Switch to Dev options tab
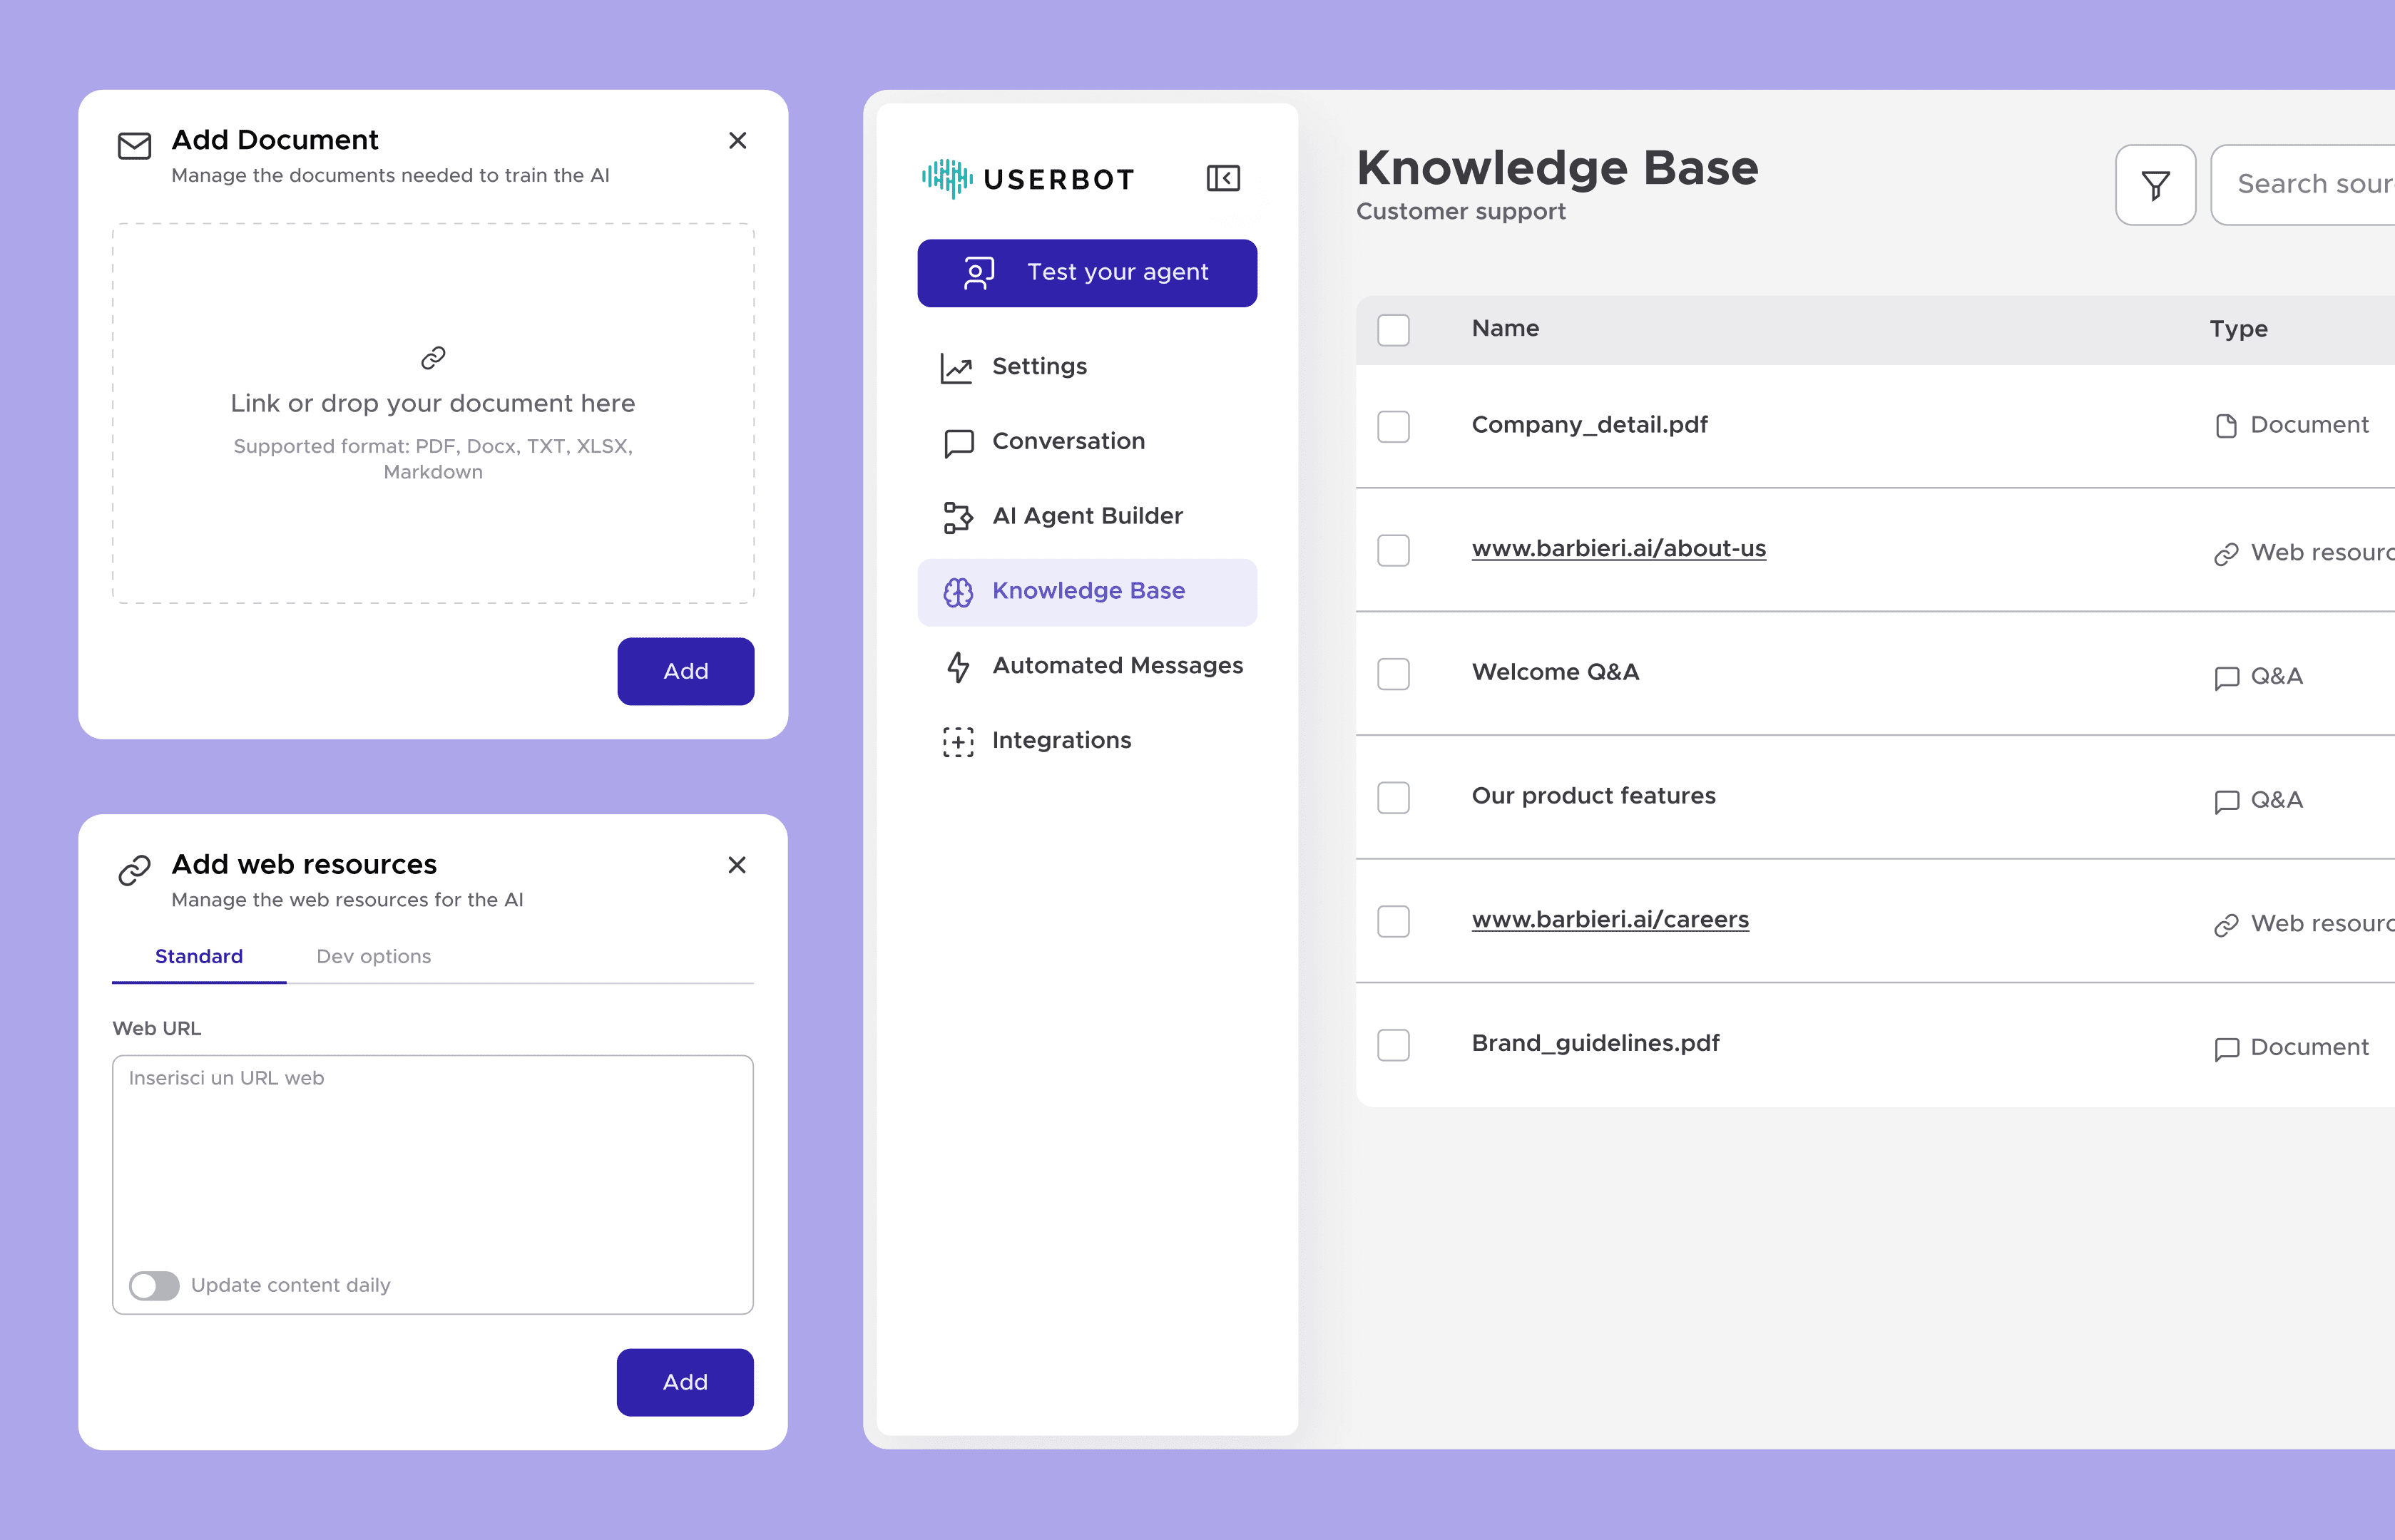 click(373, 956)
